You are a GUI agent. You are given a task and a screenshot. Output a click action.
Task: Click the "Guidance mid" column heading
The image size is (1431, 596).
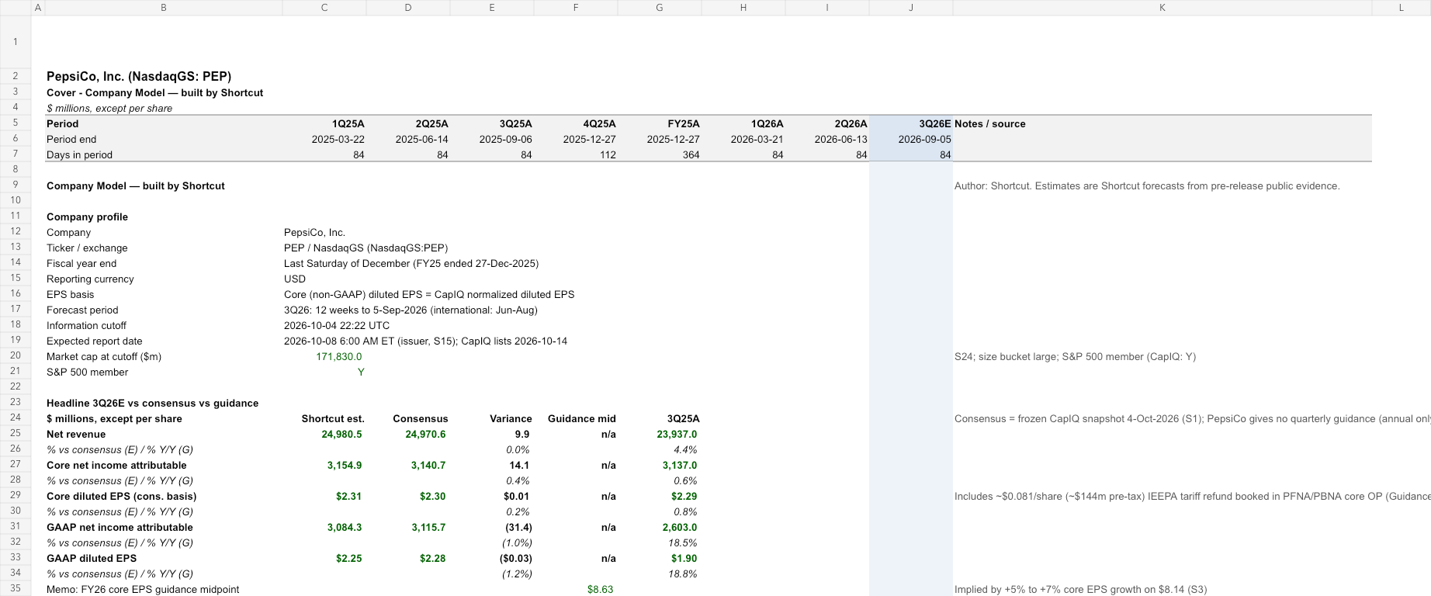(582, 418)
